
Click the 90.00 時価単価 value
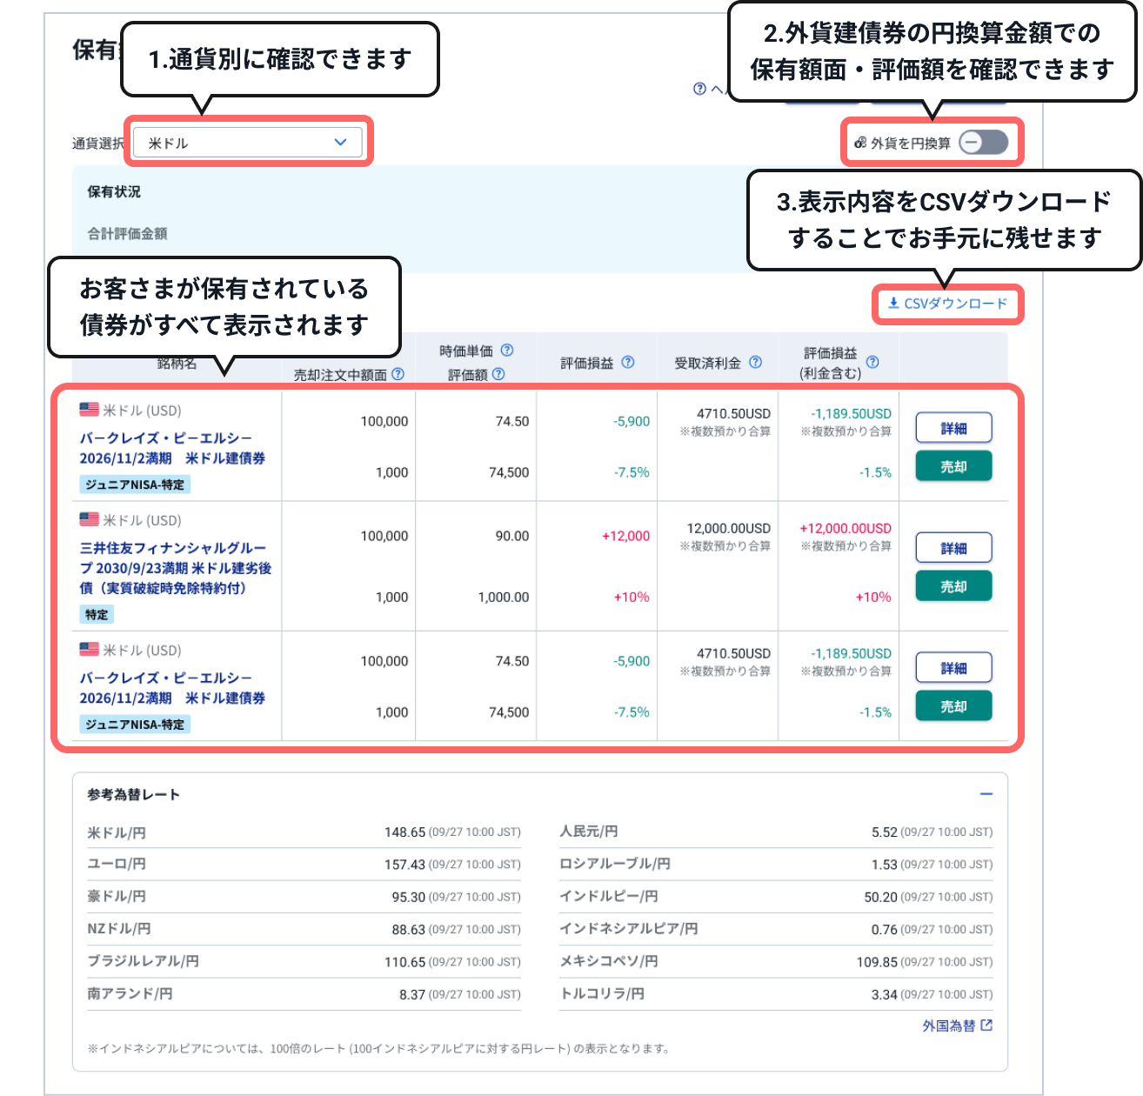pos(512,536)
